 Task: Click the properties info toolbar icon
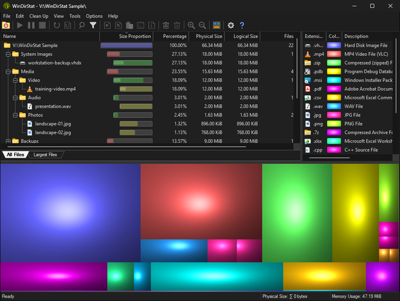click(x=152, y=25)
